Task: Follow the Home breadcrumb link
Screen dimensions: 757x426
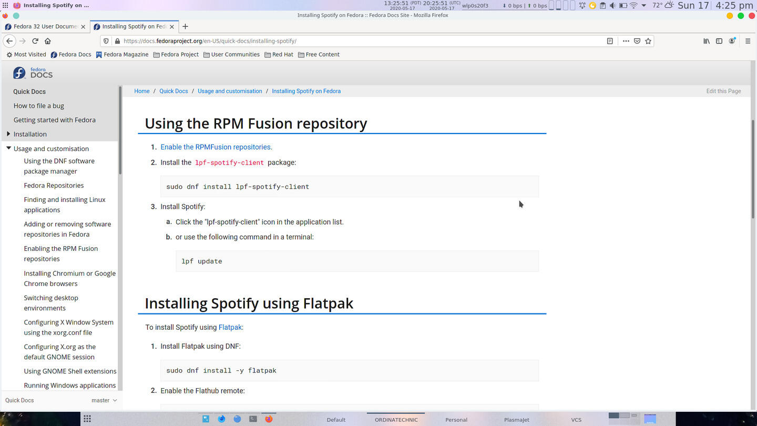Action: (142, 91)
